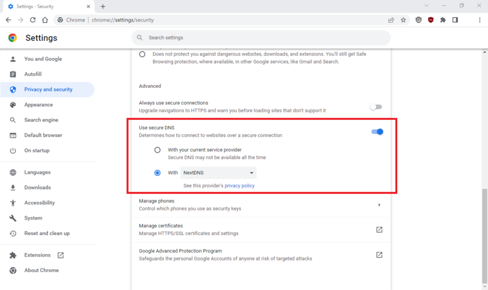
Task: Click the Downloads arrow icon in sidebar
Action: tap(12, 187)
